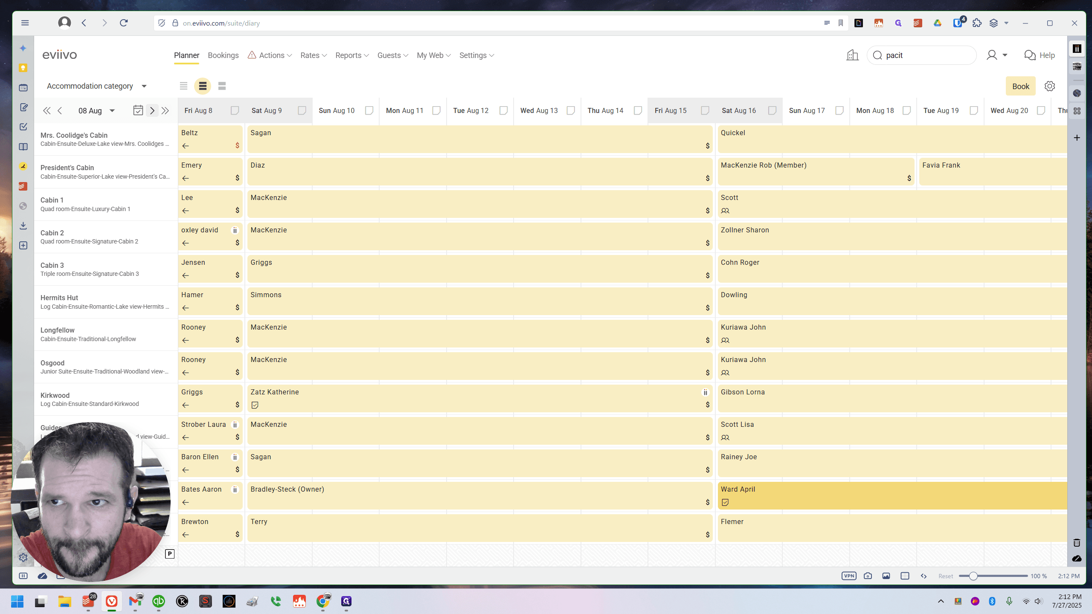Advance one day with the right arrow
The width and height of the screenshot is (1092, 614).
[x=152, y=110]
